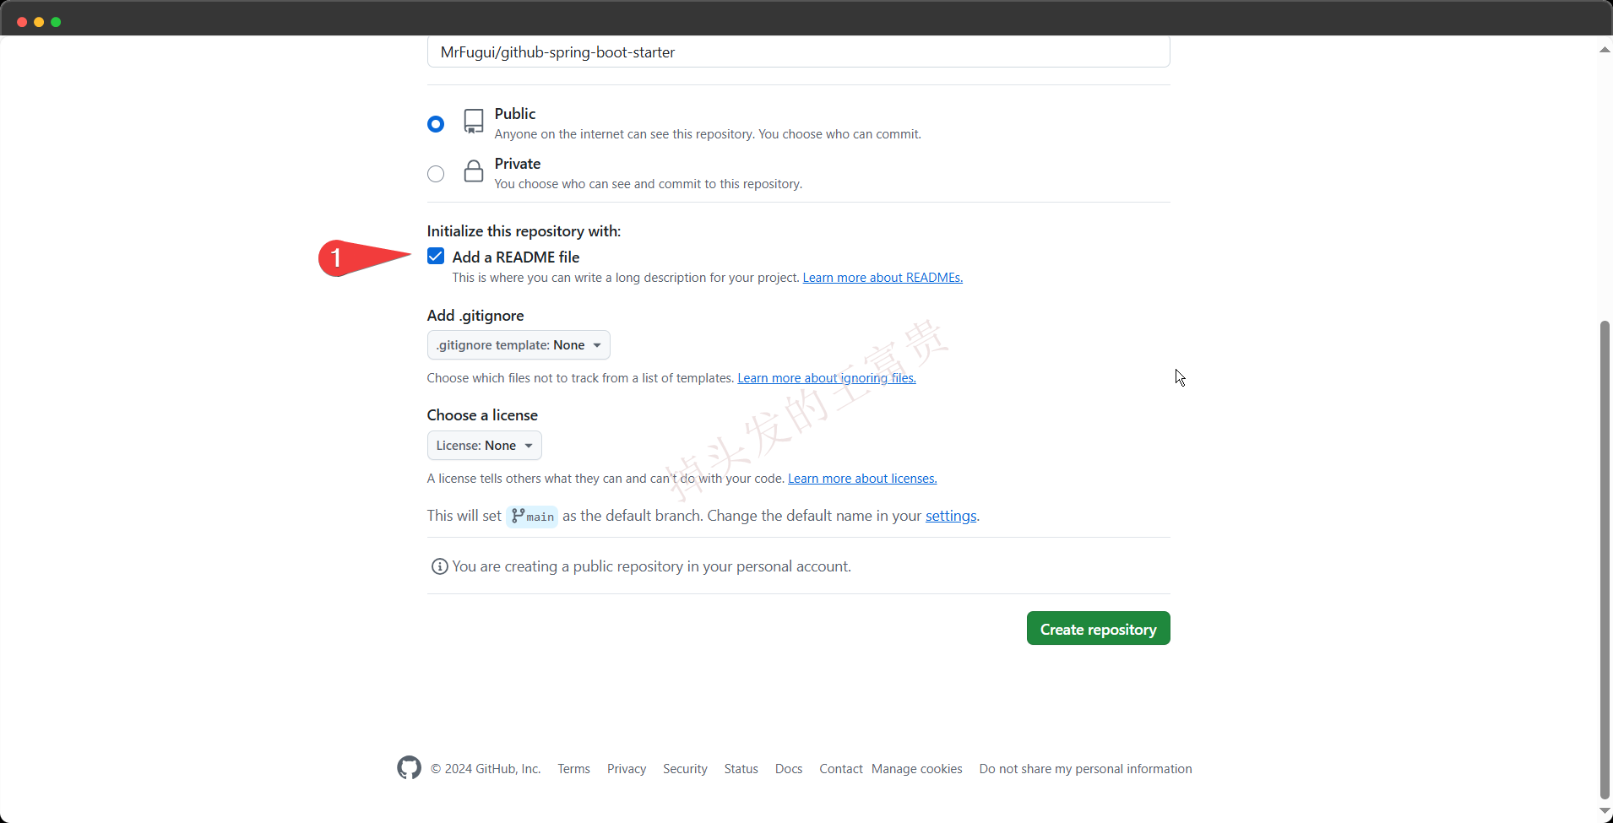Select the Private visibility radio button

coord(436,174)
